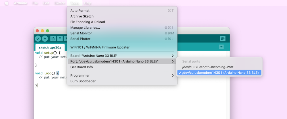287x119 pixels.
Task: Open Board: "Arduino Nano 33 BLE" entry
Action: click(x=122, y=56)
